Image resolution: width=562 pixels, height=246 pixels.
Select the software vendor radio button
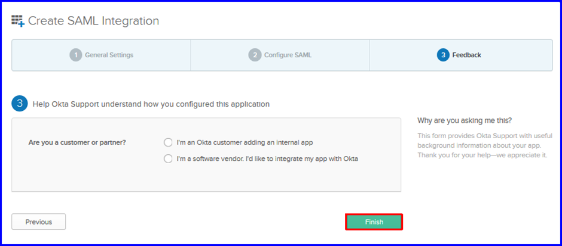(168, 159)
